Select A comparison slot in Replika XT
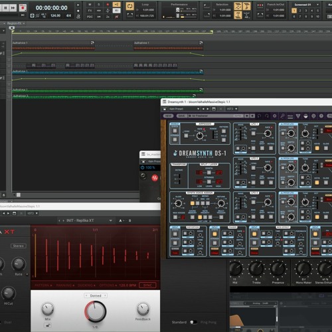The height and width of the screenshot is (332, 332). coord(120,220)
